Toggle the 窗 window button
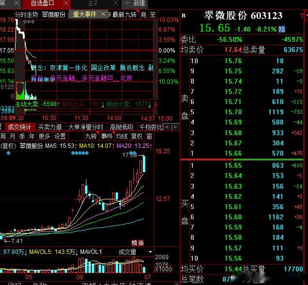Image resolution: width=308 pixels, height=285 pixels. click(149, 136)
